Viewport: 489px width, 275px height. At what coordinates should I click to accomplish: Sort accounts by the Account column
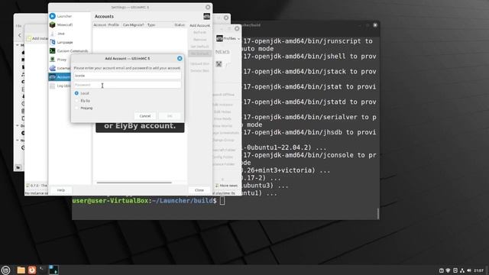pos(100,25)
